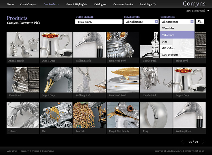Click the Privacy footer link

tap(25, 151)
